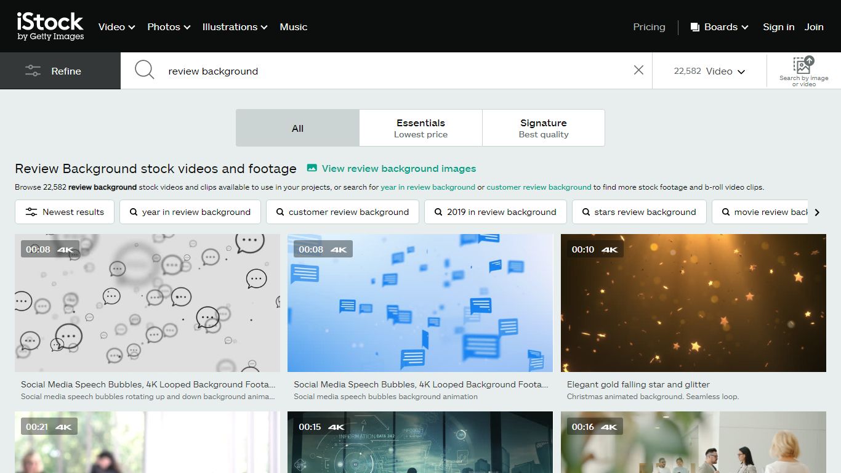Click the Boards icon in header
Screen dimensions: 841x473
point(695,27)
